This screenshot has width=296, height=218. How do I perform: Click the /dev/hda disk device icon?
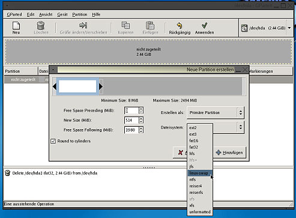coord(244,28)
